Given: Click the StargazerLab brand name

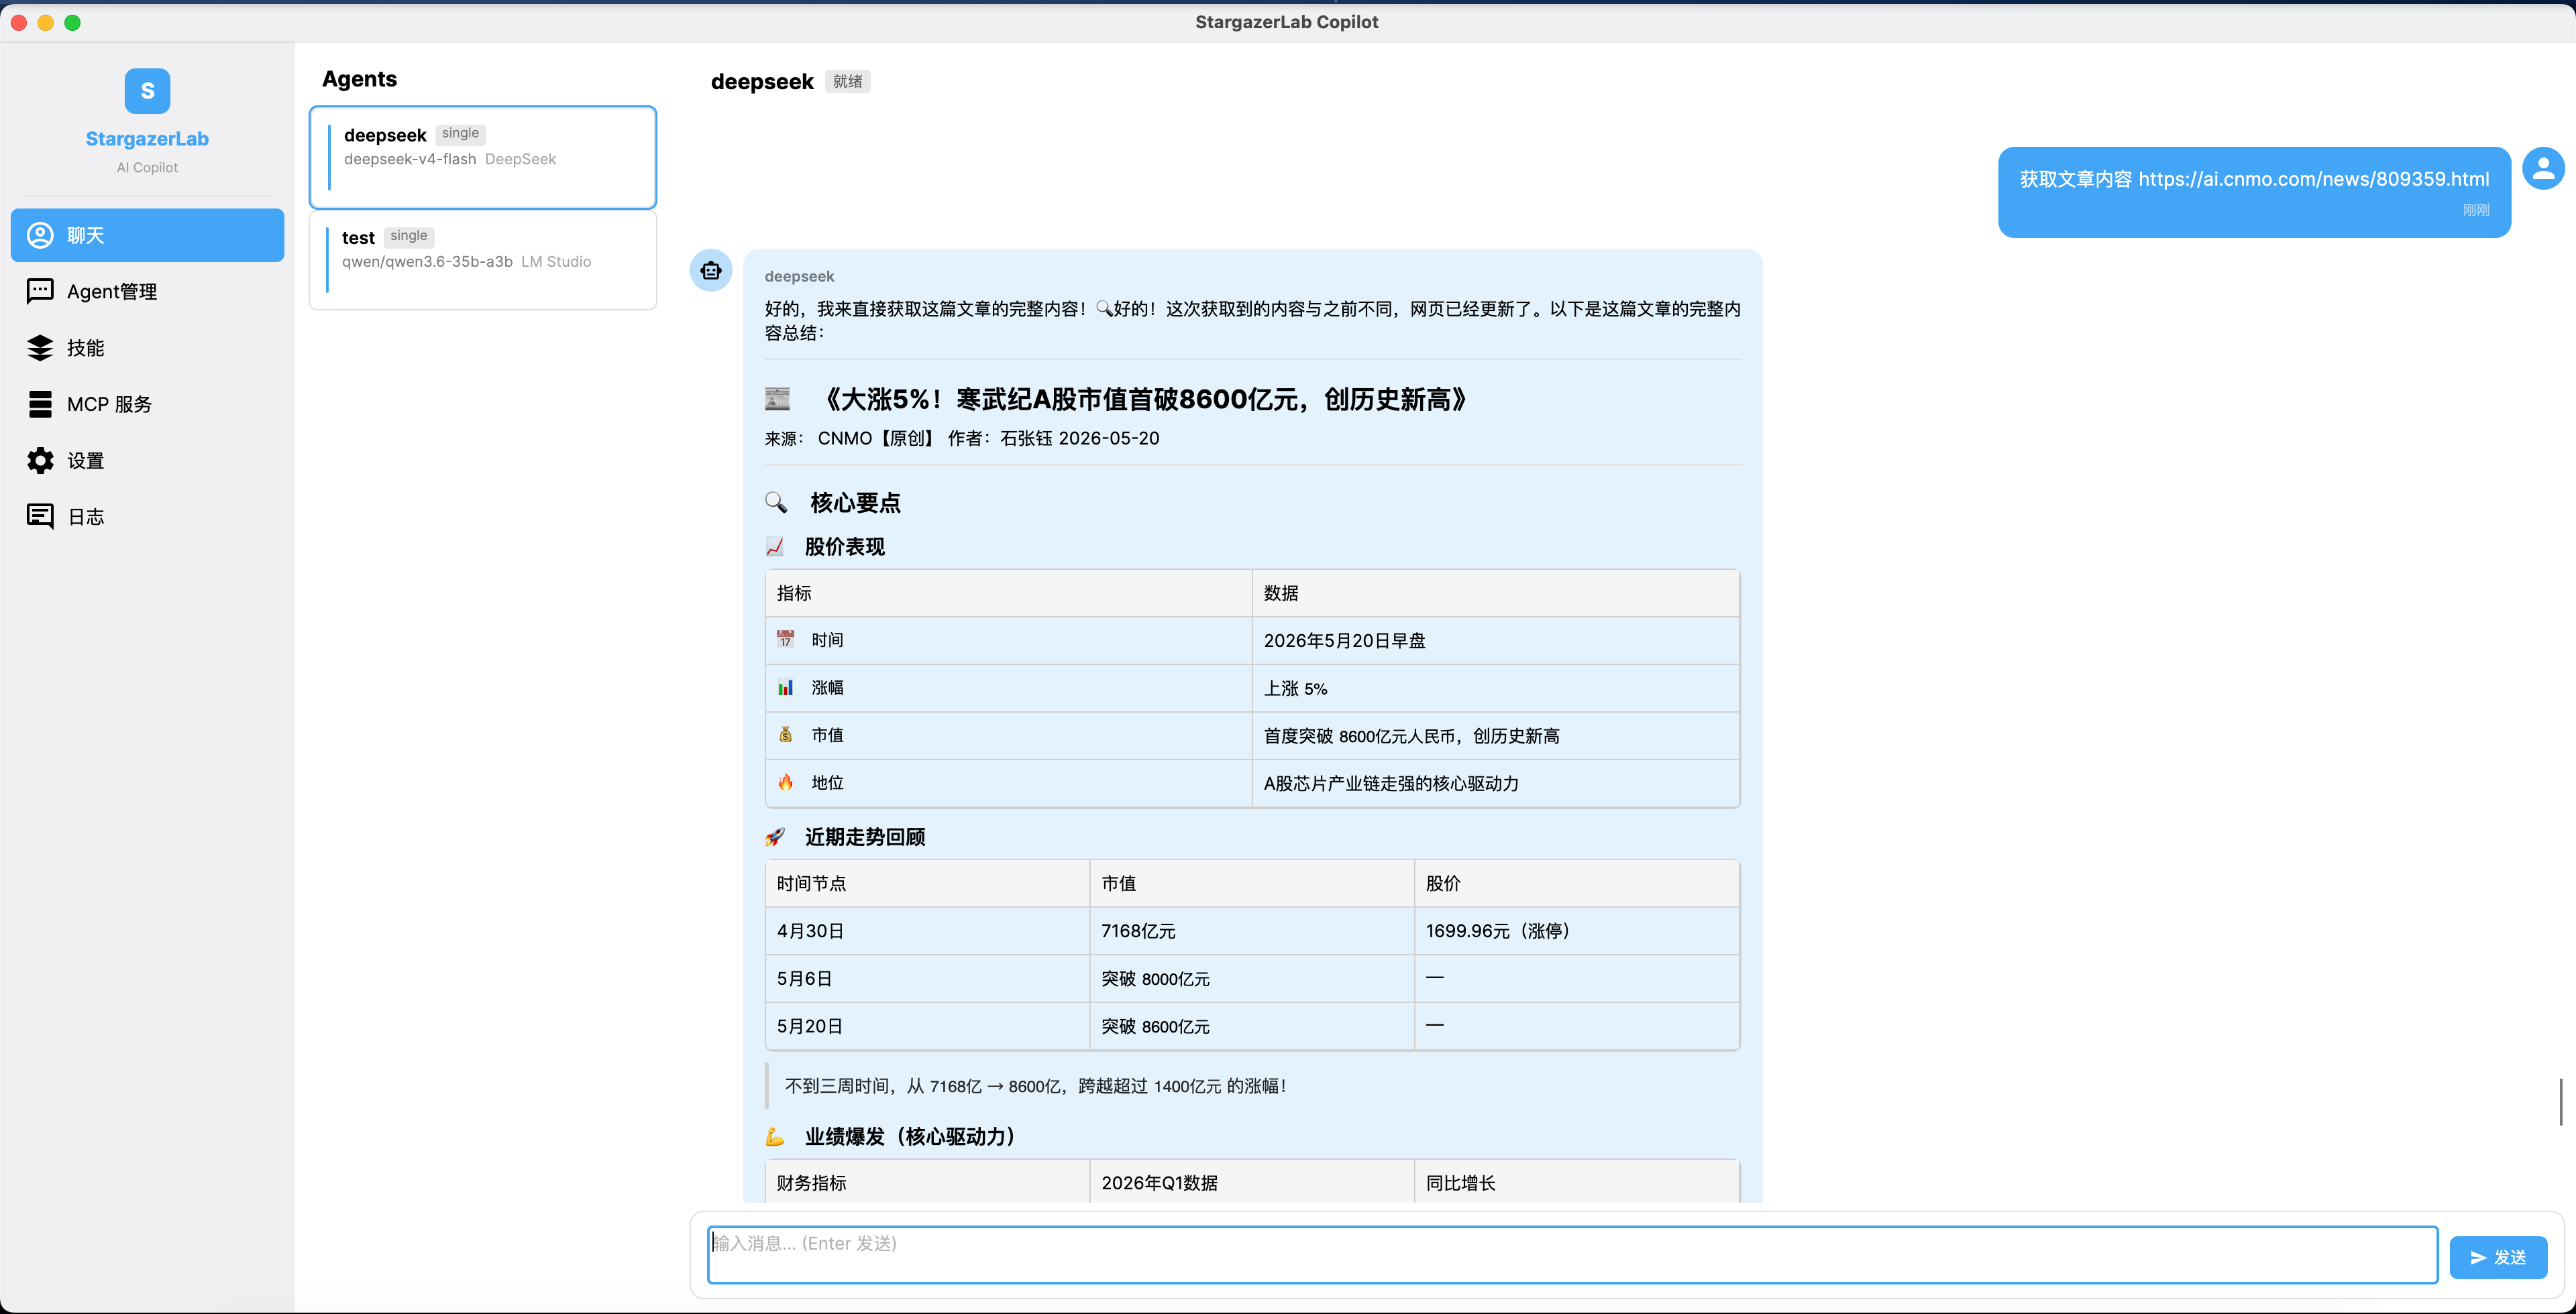Looking at the screenshot, I should pyautogui.click(x=147, y=139).
